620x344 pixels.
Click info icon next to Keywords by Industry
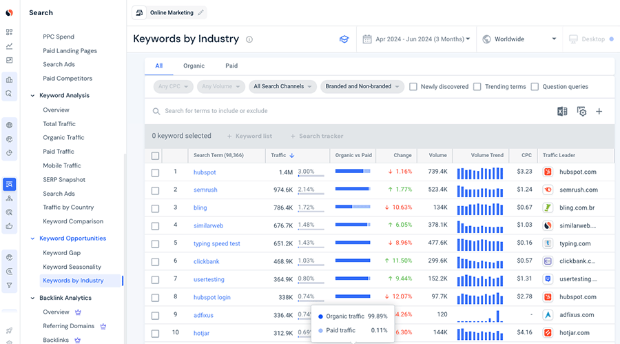pyautogui.click(x=249, y=39)
